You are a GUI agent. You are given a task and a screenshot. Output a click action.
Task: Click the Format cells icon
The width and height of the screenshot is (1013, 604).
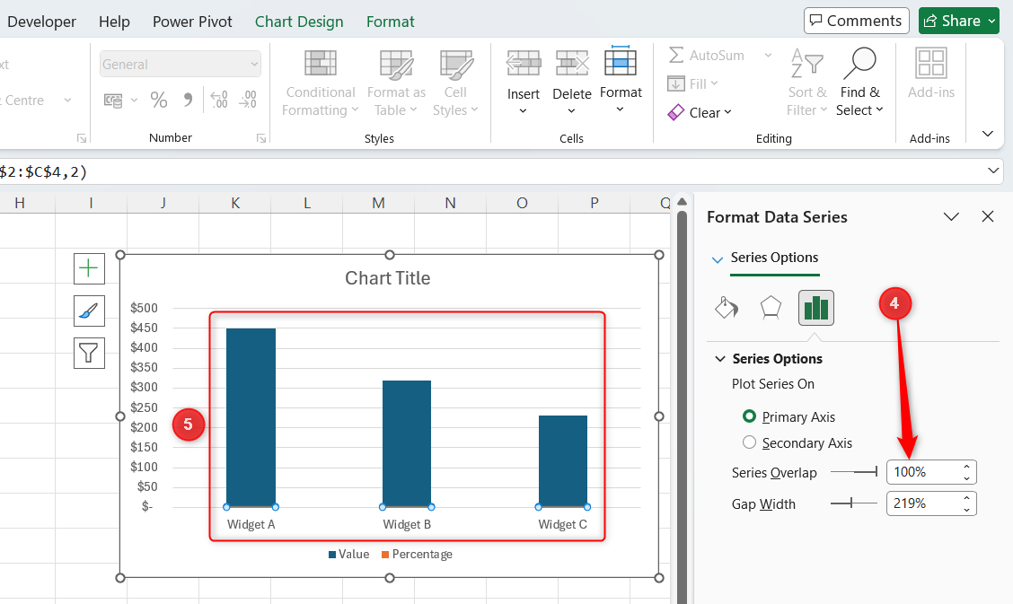[621, 61]
